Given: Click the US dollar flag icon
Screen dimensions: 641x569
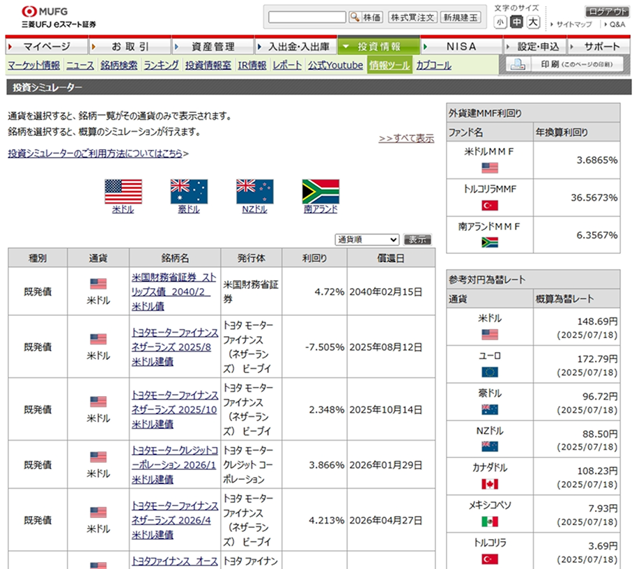Looking at the screenshot, I should [123, 191].
